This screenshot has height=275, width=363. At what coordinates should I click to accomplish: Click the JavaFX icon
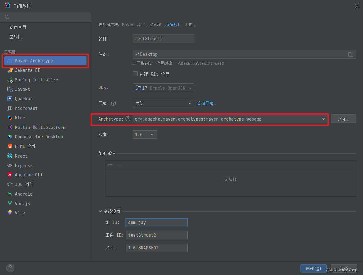[x=10, y=89]
